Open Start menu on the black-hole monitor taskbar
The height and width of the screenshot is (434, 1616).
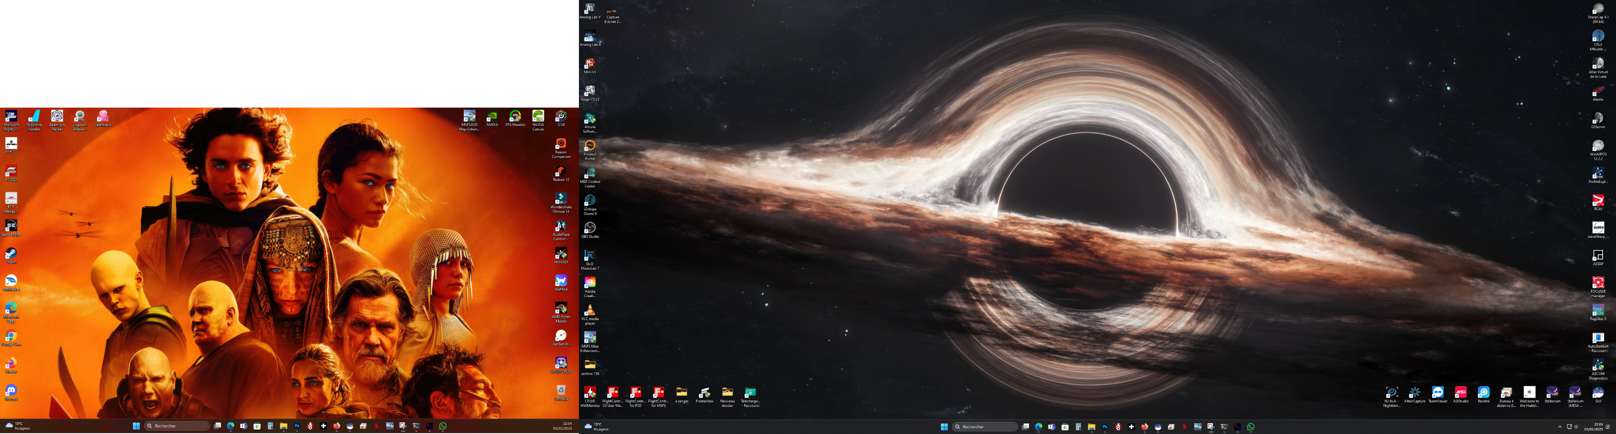[x=943, y=426]
